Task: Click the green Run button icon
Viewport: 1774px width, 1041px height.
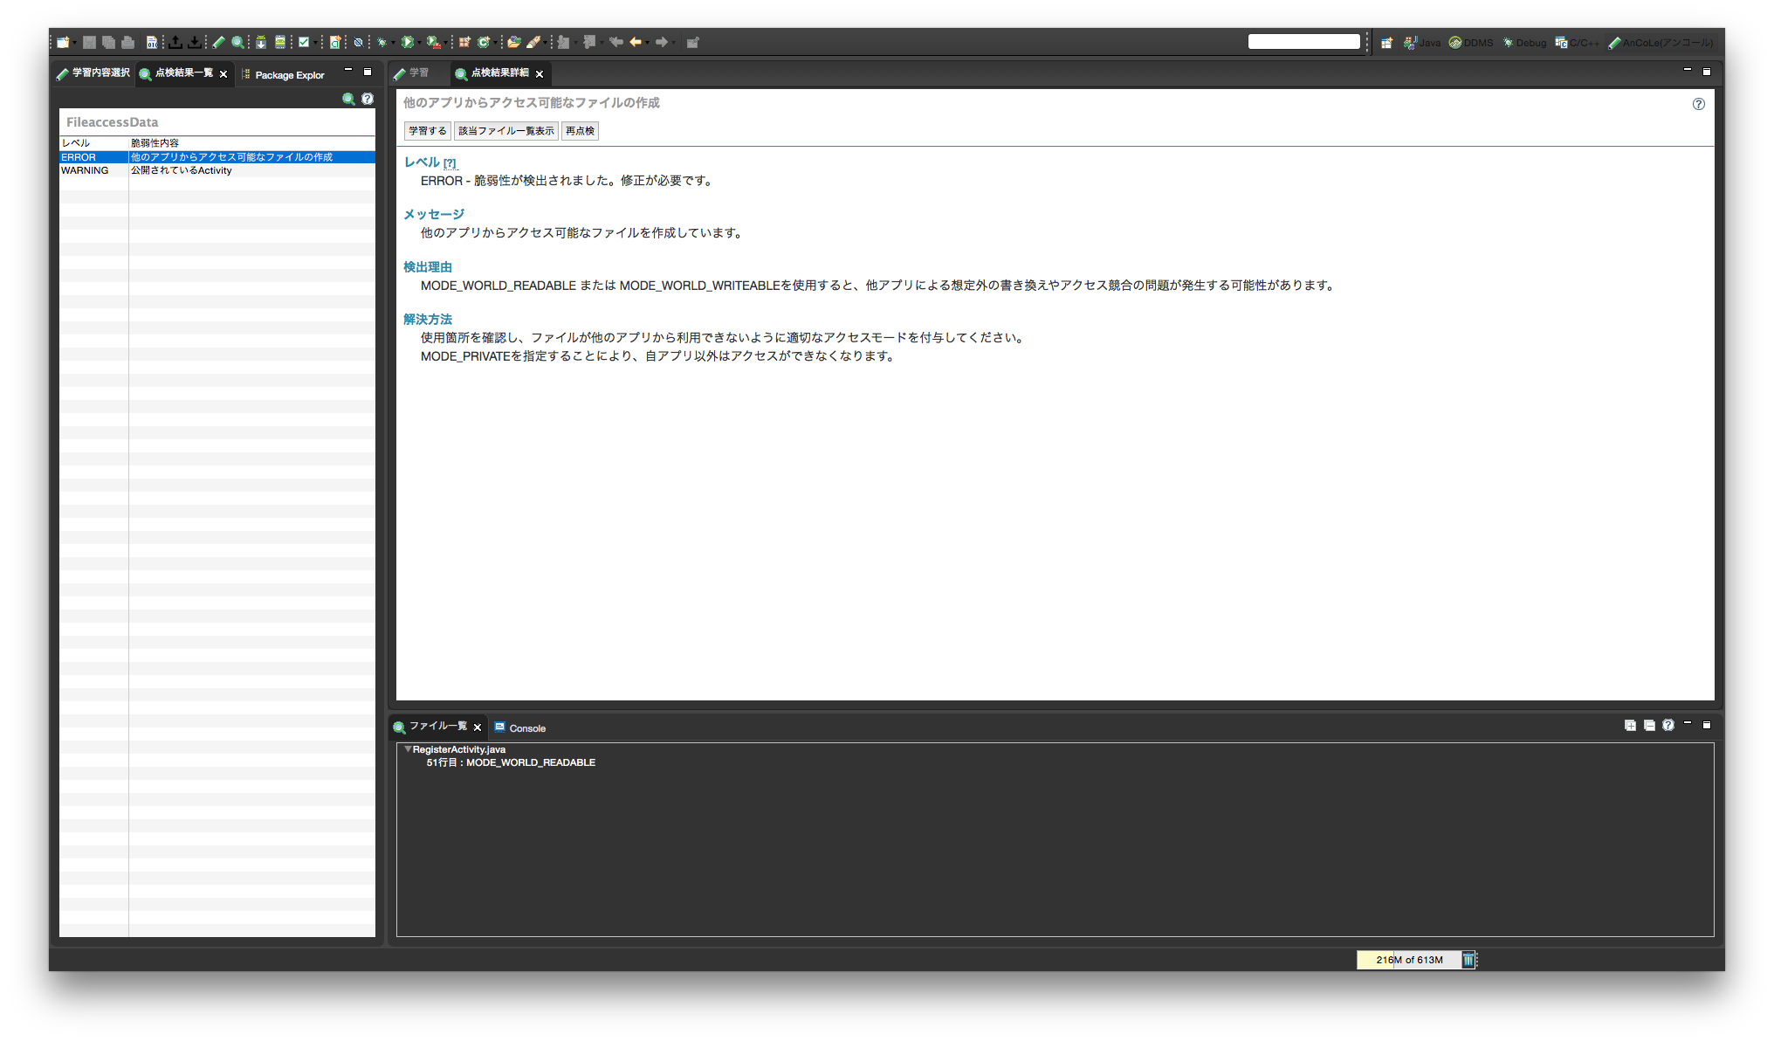Action: click(407, 42)
